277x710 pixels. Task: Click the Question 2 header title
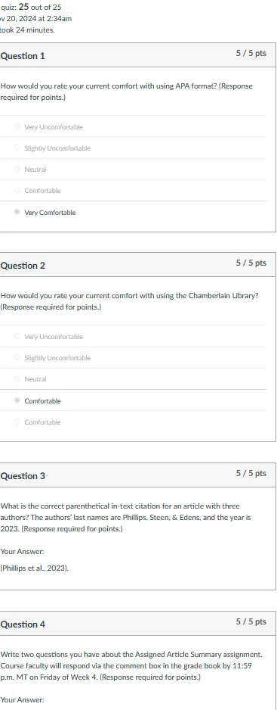23,266
